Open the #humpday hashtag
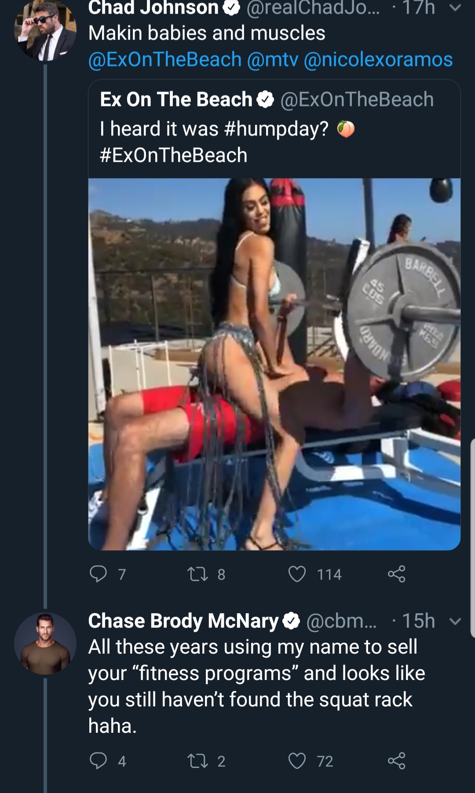This screenshot has height=793, width=475. coord(276,129)
